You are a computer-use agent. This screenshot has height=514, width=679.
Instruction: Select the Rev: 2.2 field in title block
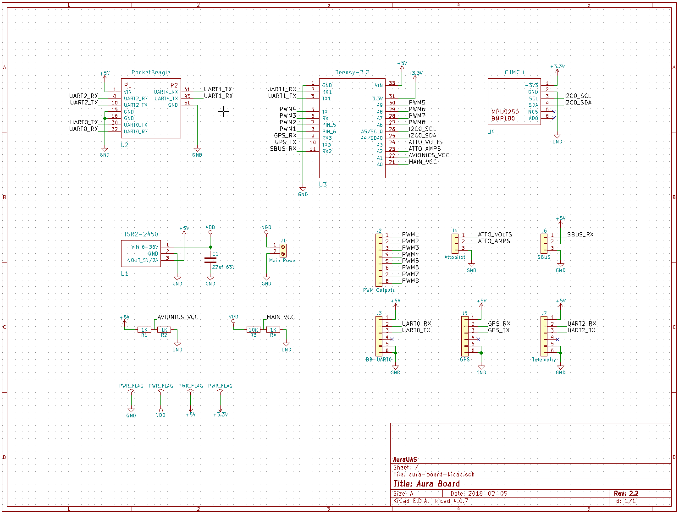(626, 493)
